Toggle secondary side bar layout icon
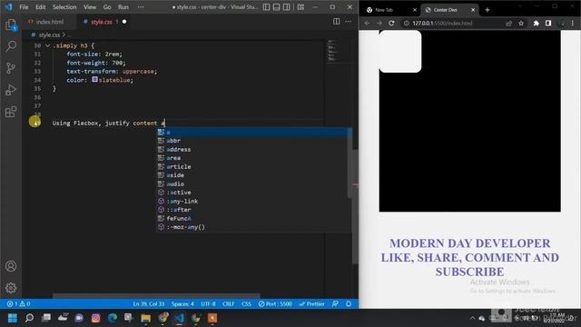Viewport: 581px width, 327px height. click(287, 7)
